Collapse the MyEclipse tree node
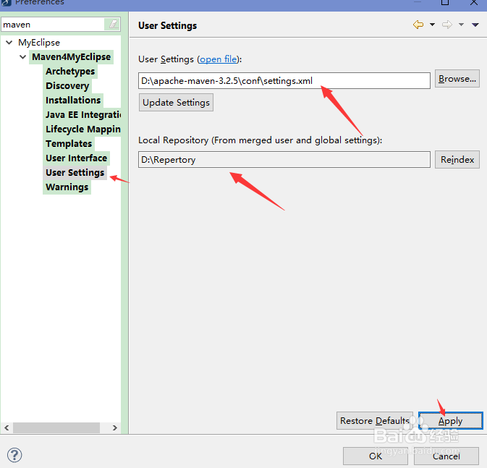 coord(9,42)
